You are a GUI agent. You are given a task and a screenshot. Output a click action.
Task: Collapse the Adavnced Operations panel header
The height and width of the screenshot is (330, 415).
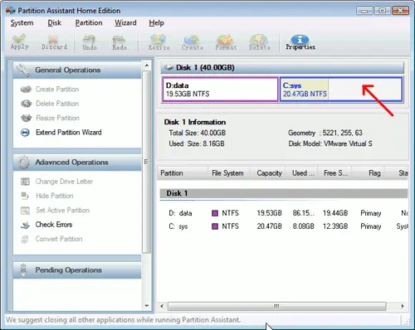77,163
